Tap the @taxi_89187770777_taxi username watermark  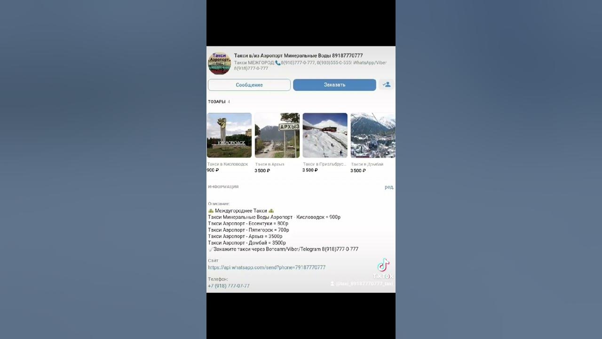tap(362, 284)
